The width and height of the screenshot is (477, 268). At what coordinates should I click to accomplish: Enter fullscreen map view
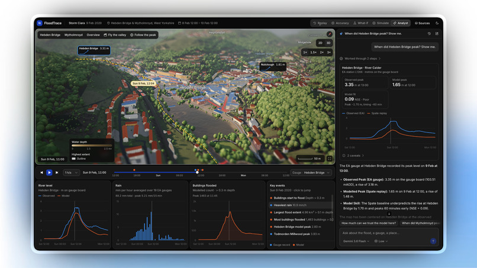click(x=330, y=159)
